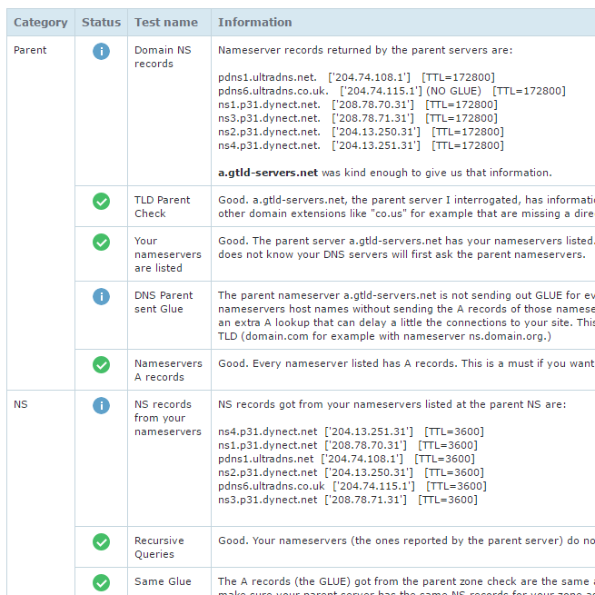Screen dimensions: 595x595
Task: Click the Nameservers A records test name
Action: 168,371
